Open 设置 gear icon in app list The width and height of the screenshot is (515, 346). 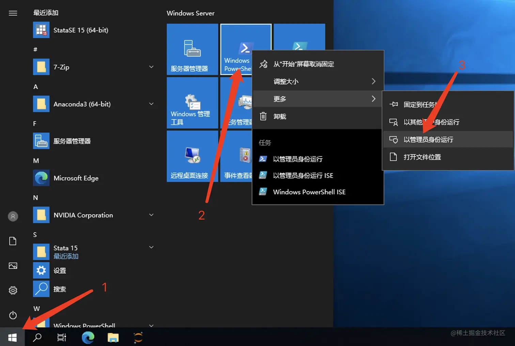41,270
